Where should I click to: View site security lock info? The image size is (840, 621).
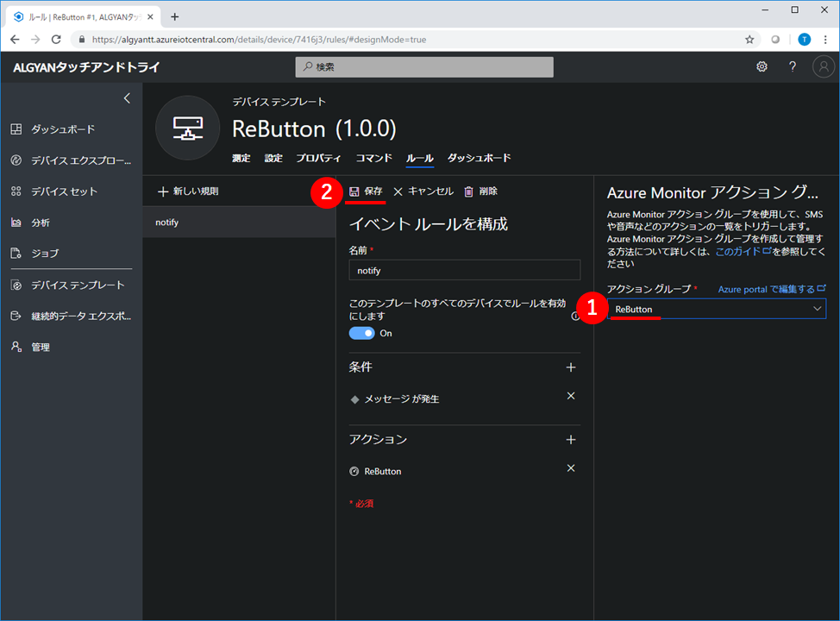pyautogui.click(x=81, y=39)
